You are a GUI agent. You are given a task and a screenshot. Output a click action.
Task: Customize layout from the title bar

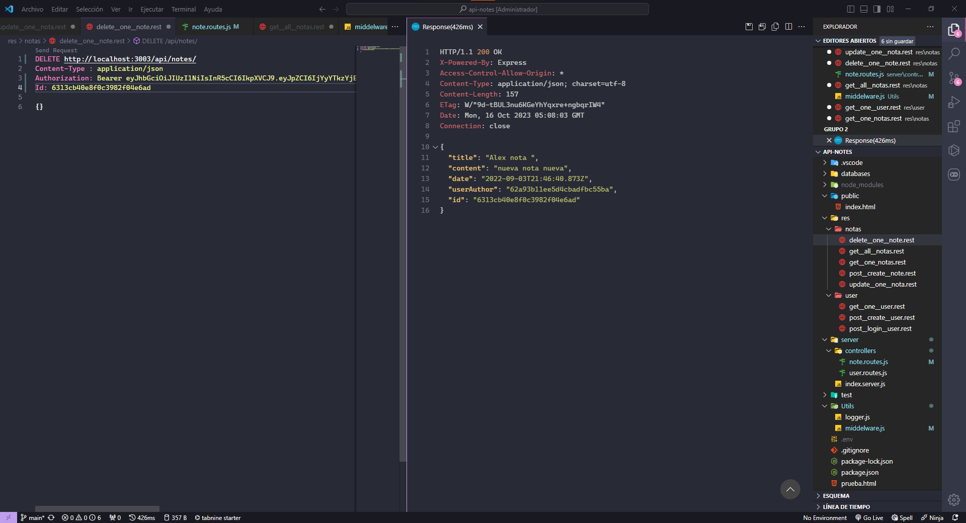coord(890,9)
